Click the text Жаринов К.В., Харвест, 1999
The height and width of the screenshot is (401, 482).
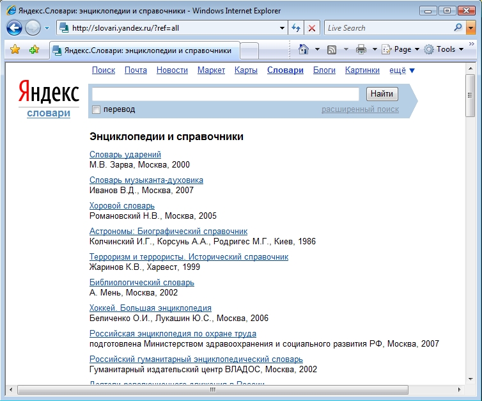[x=144, y=267]
